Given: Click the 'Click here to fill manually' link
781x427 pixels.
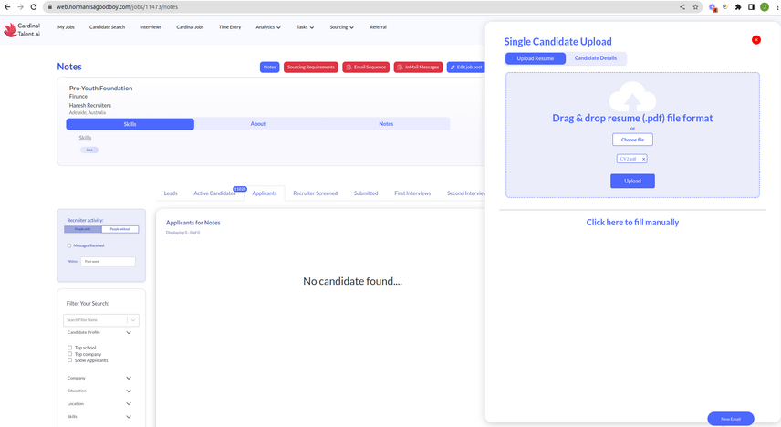Looking at the screenshot, I should click(632, 223).
